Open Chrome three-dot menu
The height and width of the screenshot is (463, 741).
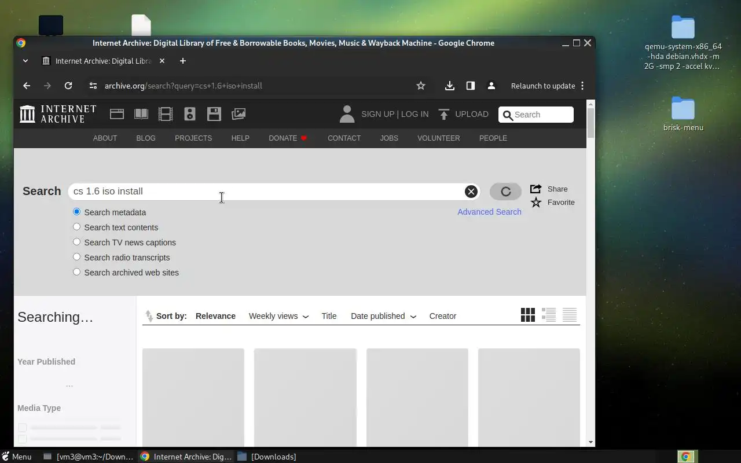point(582,86)
